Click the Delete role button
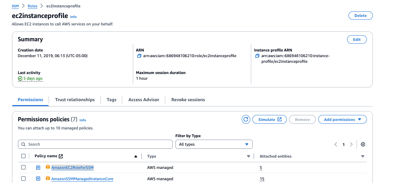The width and height of the screenshot is (395, 183). 360,16
